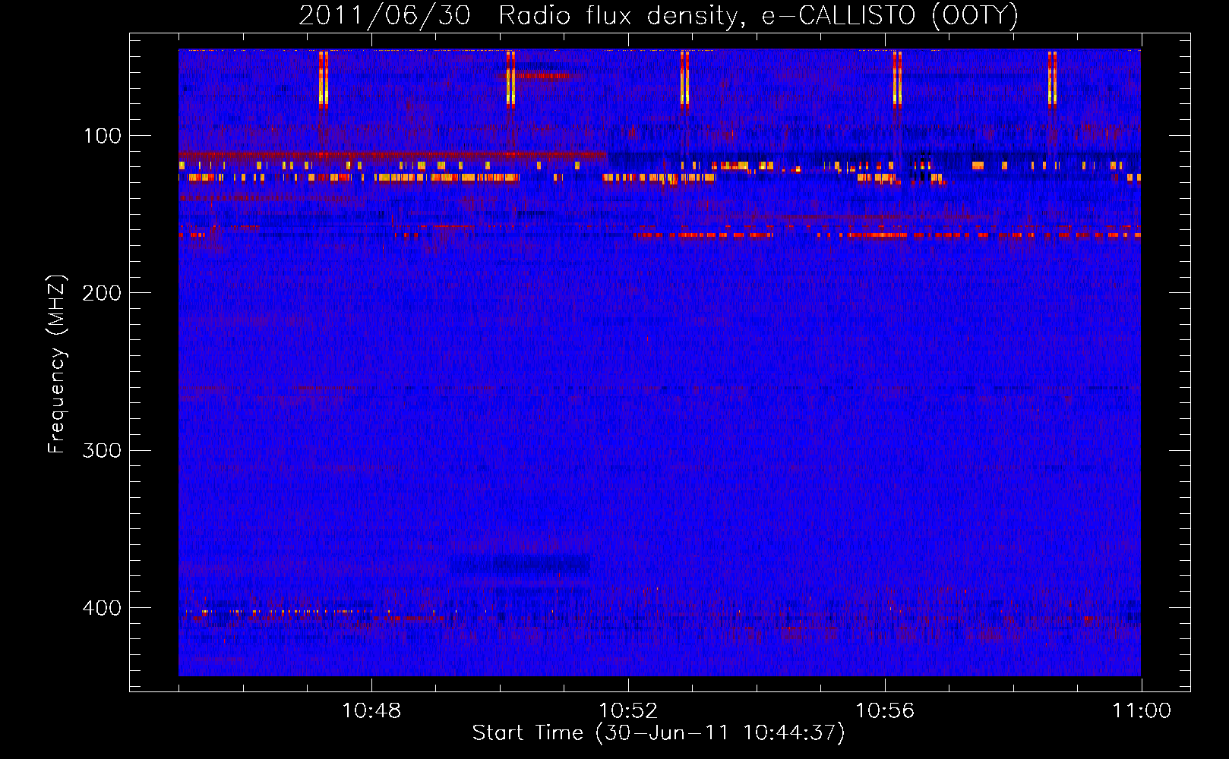Click the "10:56" time tick label
1229x759 pixels.
885,711
